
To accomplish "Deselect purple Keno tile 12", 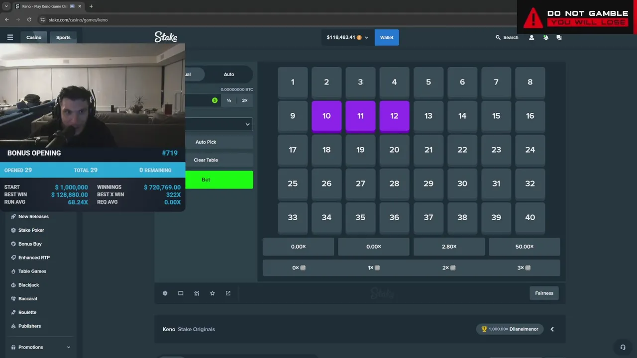I will [394, 116].
